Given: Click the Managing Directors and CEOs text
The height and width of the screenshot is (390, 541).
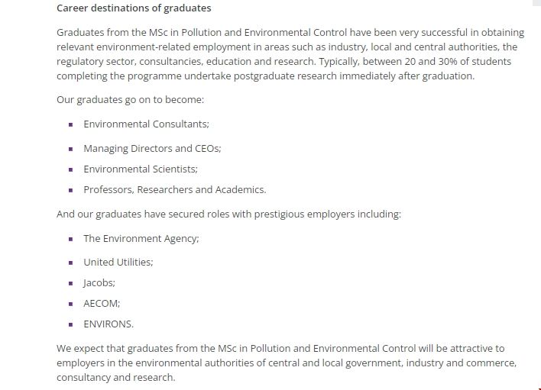Looking at the screenshot, I should 152,149.
